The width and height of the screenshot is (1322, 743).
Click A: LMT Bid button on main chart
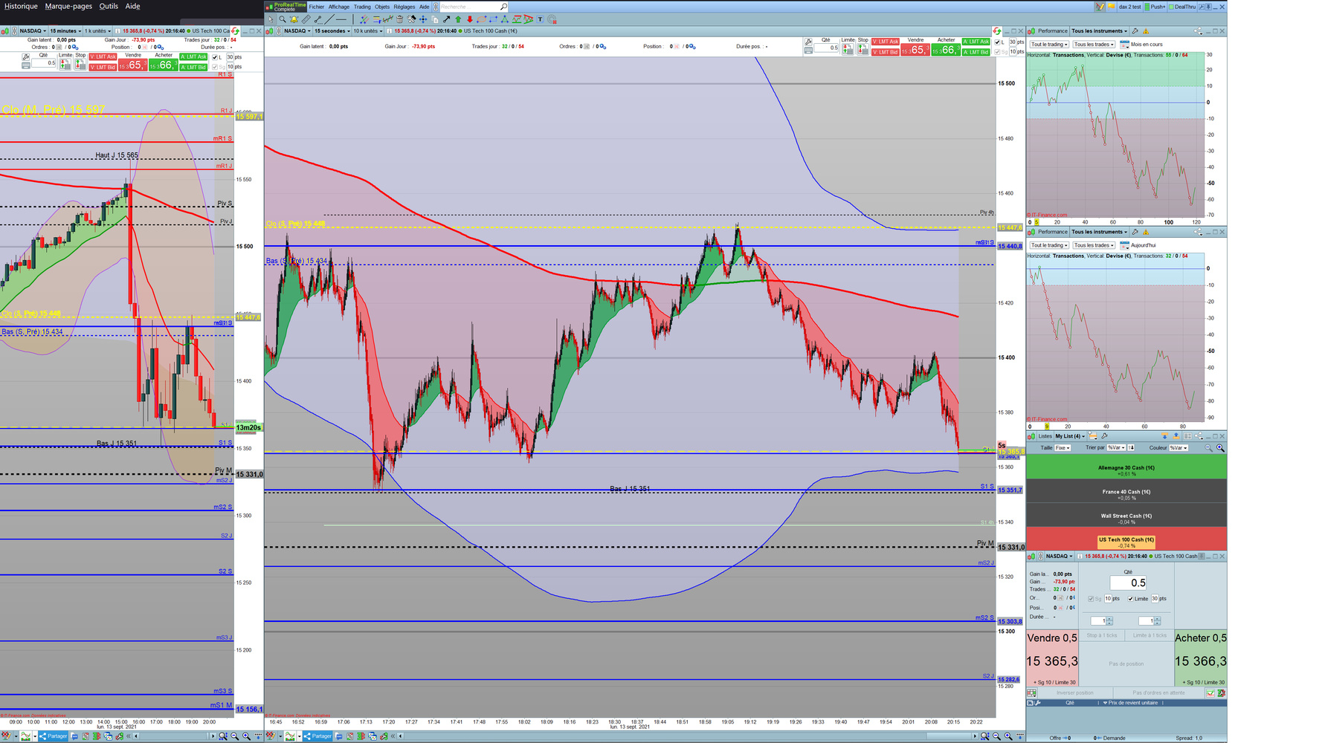[x=976, y=52]
